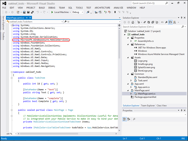The width and height of the screenshot is (188, 141).
Task: Toggle Alphabetical sort in Properties panel
Action: pos(129,119)
